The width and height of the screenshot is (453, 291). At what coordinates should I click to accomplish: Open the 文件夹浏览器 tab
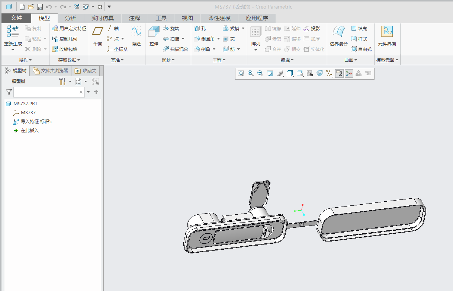pyautogui.click(x=51, y=71)
